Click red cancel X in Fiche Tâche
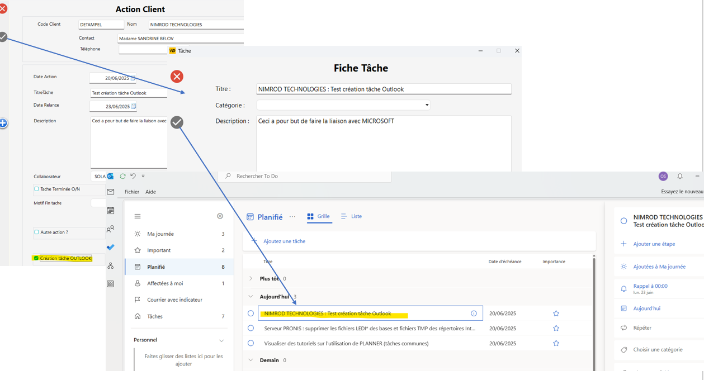Viewport: 704px width, 380px height. click(177, 77)
